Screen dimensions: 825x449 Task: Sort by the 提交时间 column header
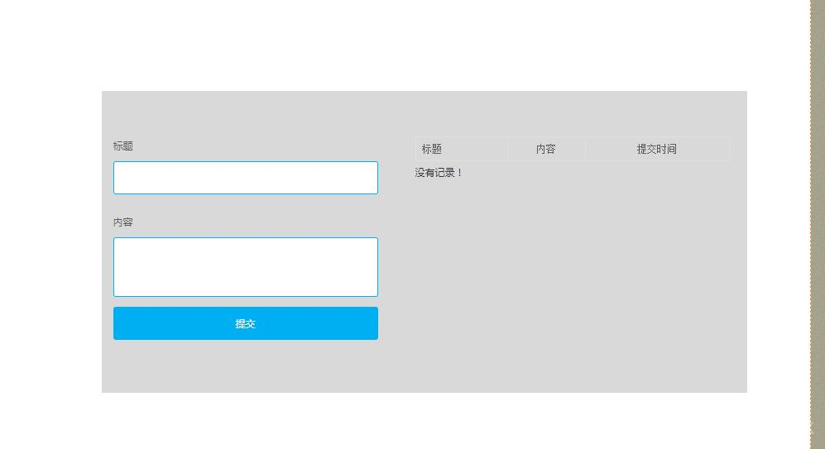(x=656, y=149)
